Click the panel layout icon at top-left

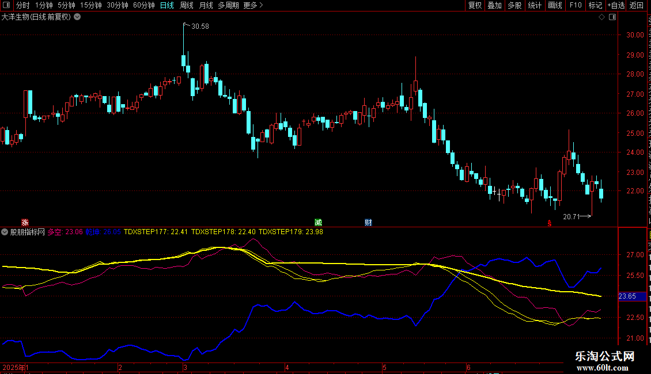(6, 5)
